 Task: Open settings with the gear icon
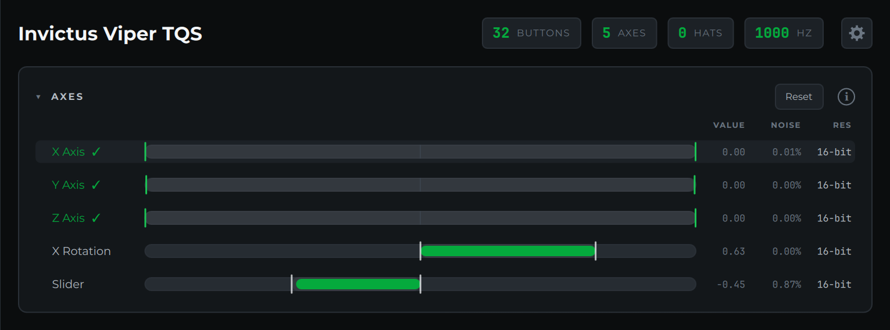tap(856, 33)
